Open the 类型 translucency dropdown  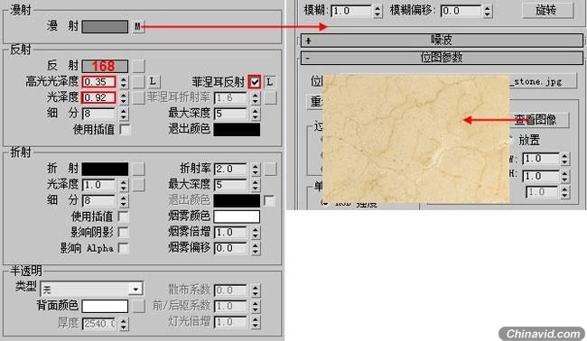coord(135,290)
